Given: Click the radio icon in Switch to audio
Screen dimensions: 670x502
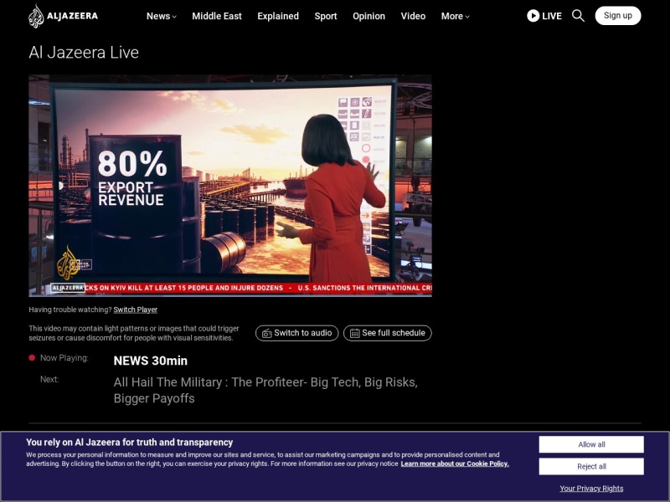Looking at the screenshot, I should (266, 333).
